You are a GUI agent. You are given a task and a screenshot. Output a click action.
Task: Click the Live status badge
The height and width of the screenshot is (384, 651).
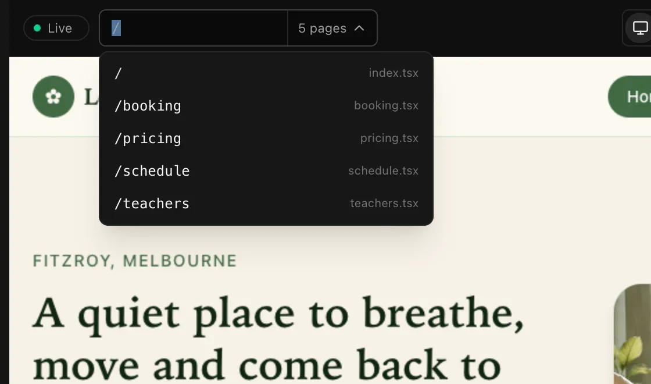click(56, 28)
